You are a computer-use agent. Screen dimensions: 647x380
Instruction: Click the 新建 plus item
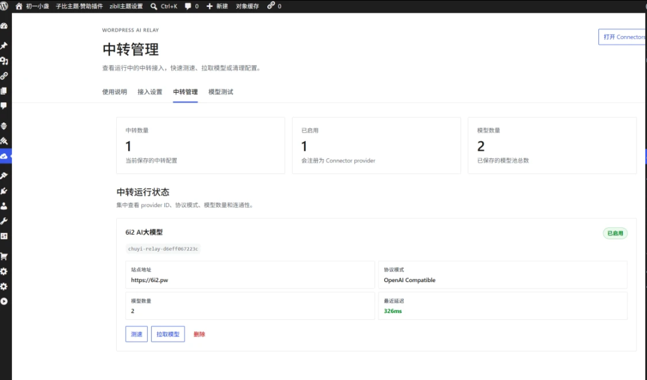[x=217, y=6]
